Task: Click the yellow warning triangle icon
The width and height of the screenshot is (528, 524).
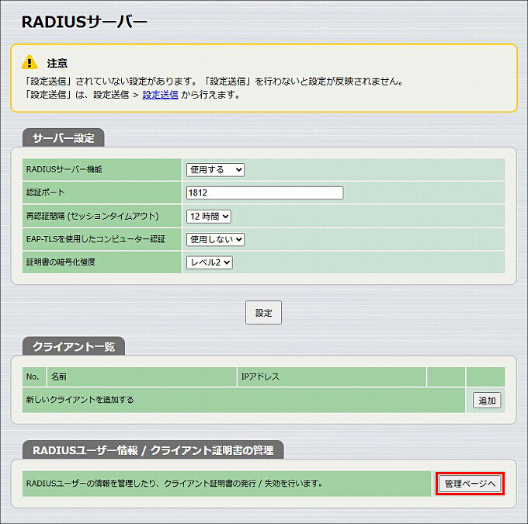Action: tap(30, 62)
